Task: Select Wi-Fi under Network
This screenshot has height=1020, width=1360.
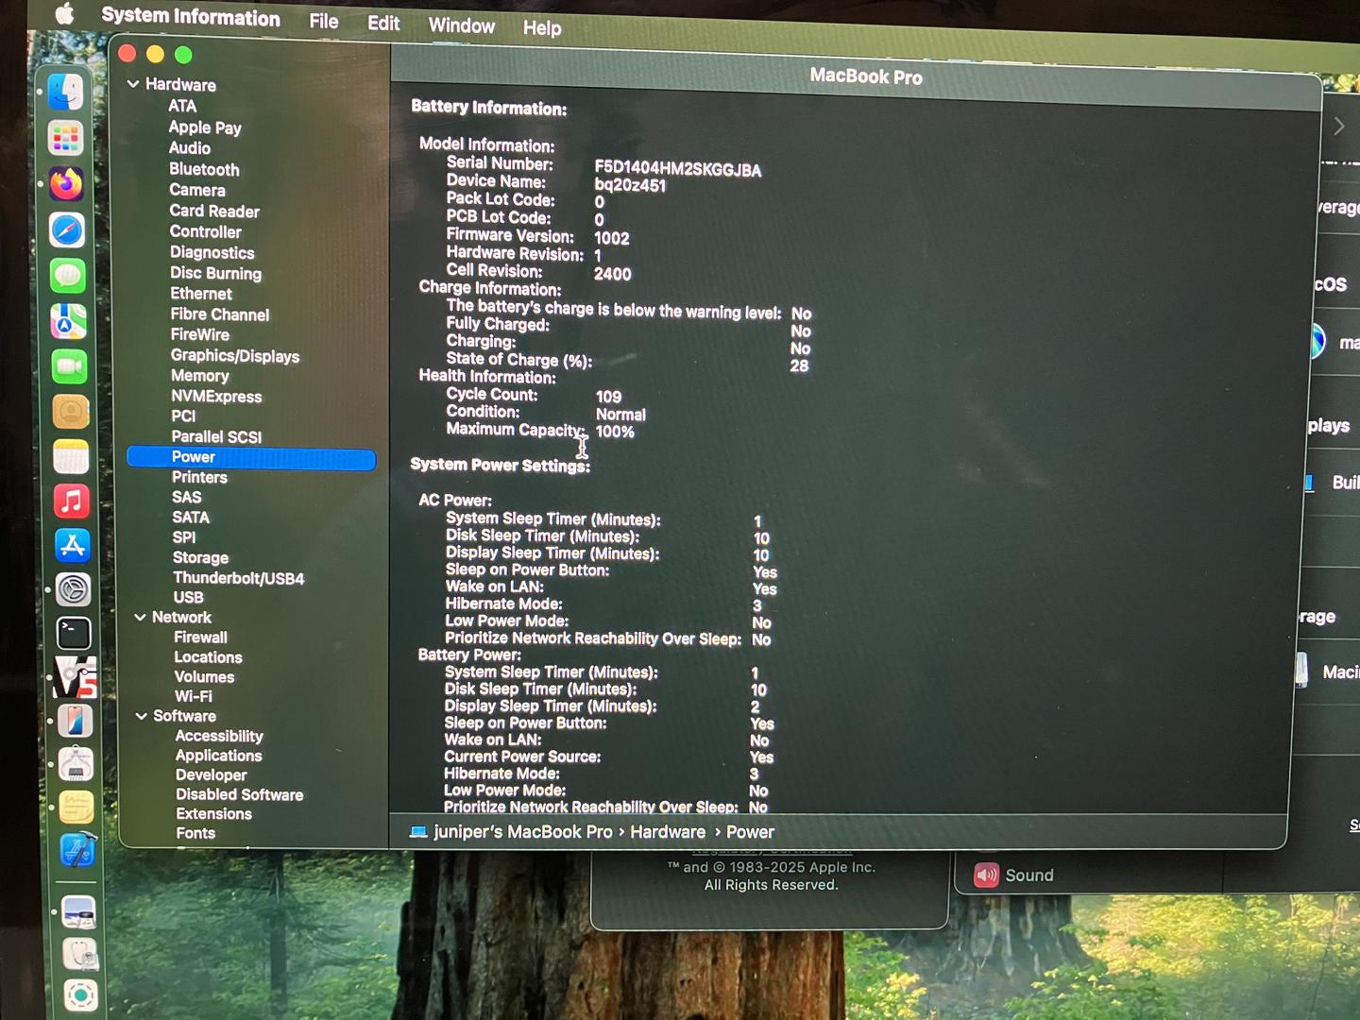Action: [x=194, y=697]
